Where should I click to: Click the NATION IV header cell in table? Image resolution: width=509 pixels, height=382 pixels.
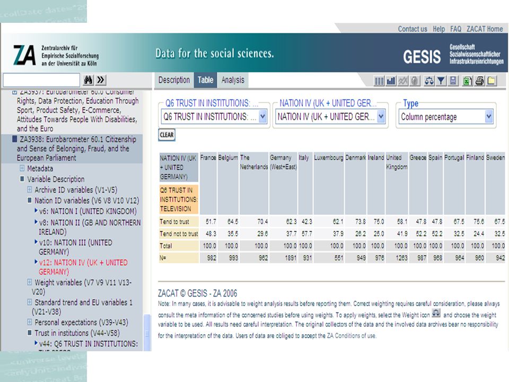tap(179, 167)
